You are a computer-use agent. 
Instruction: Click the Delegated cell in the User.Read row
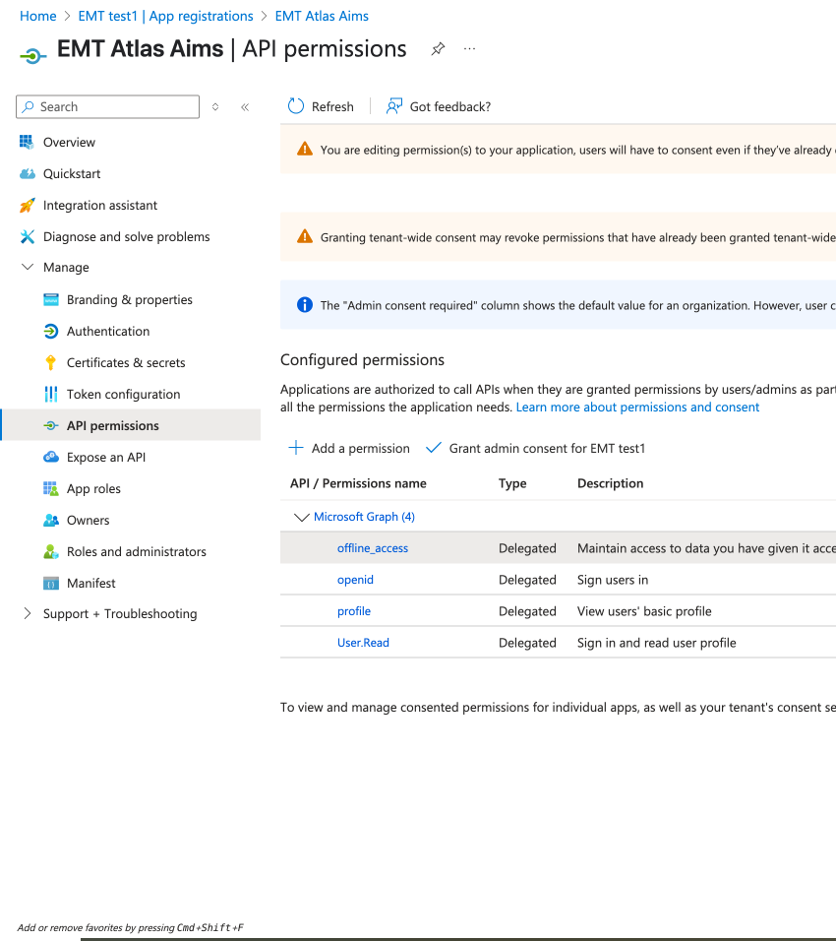click(527, 643)
